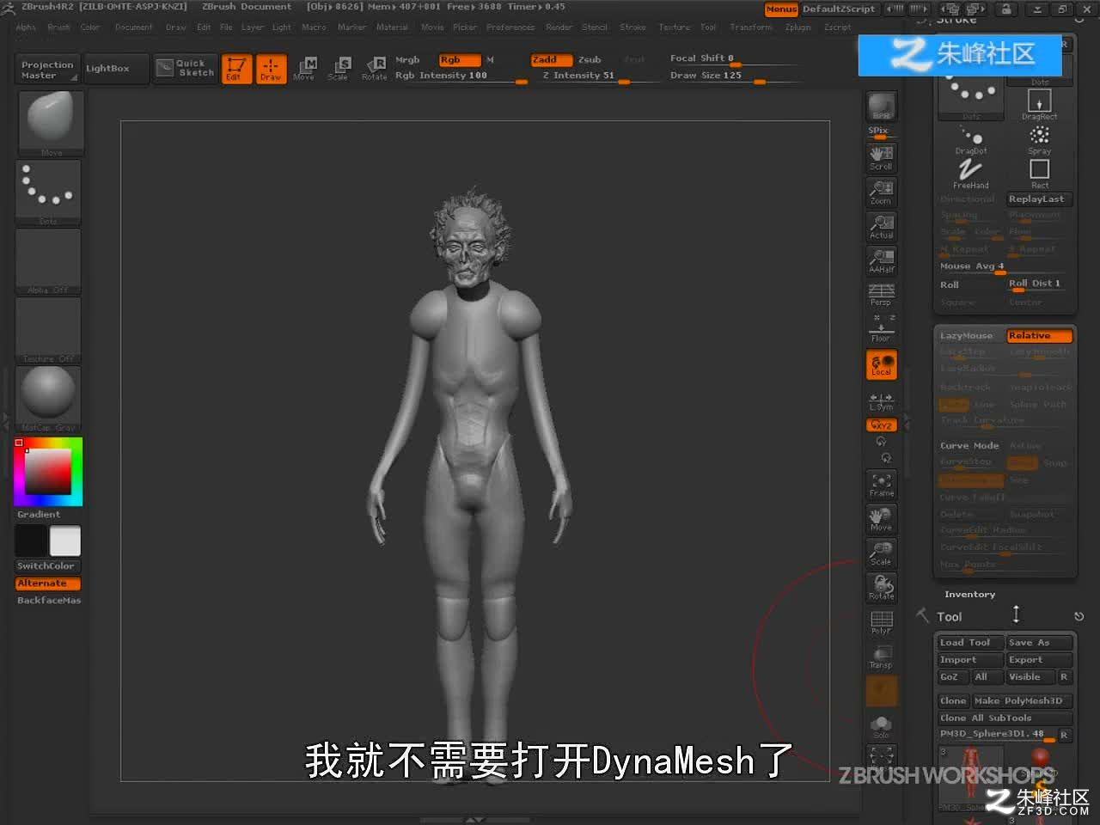This screenshot has width=1100, height=825.
Task: Set canvas to Actual size
Action: [x=882, y=226]
